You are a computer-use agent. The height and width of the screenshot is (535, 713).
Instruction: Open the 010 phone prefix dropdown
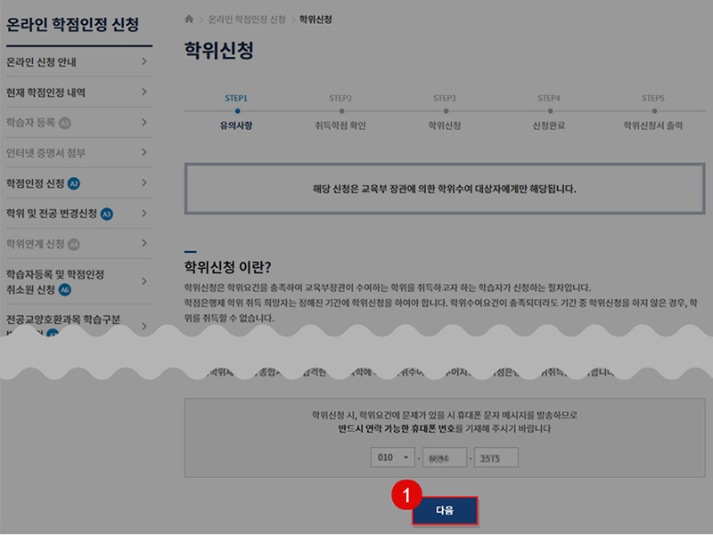(393, 458)
